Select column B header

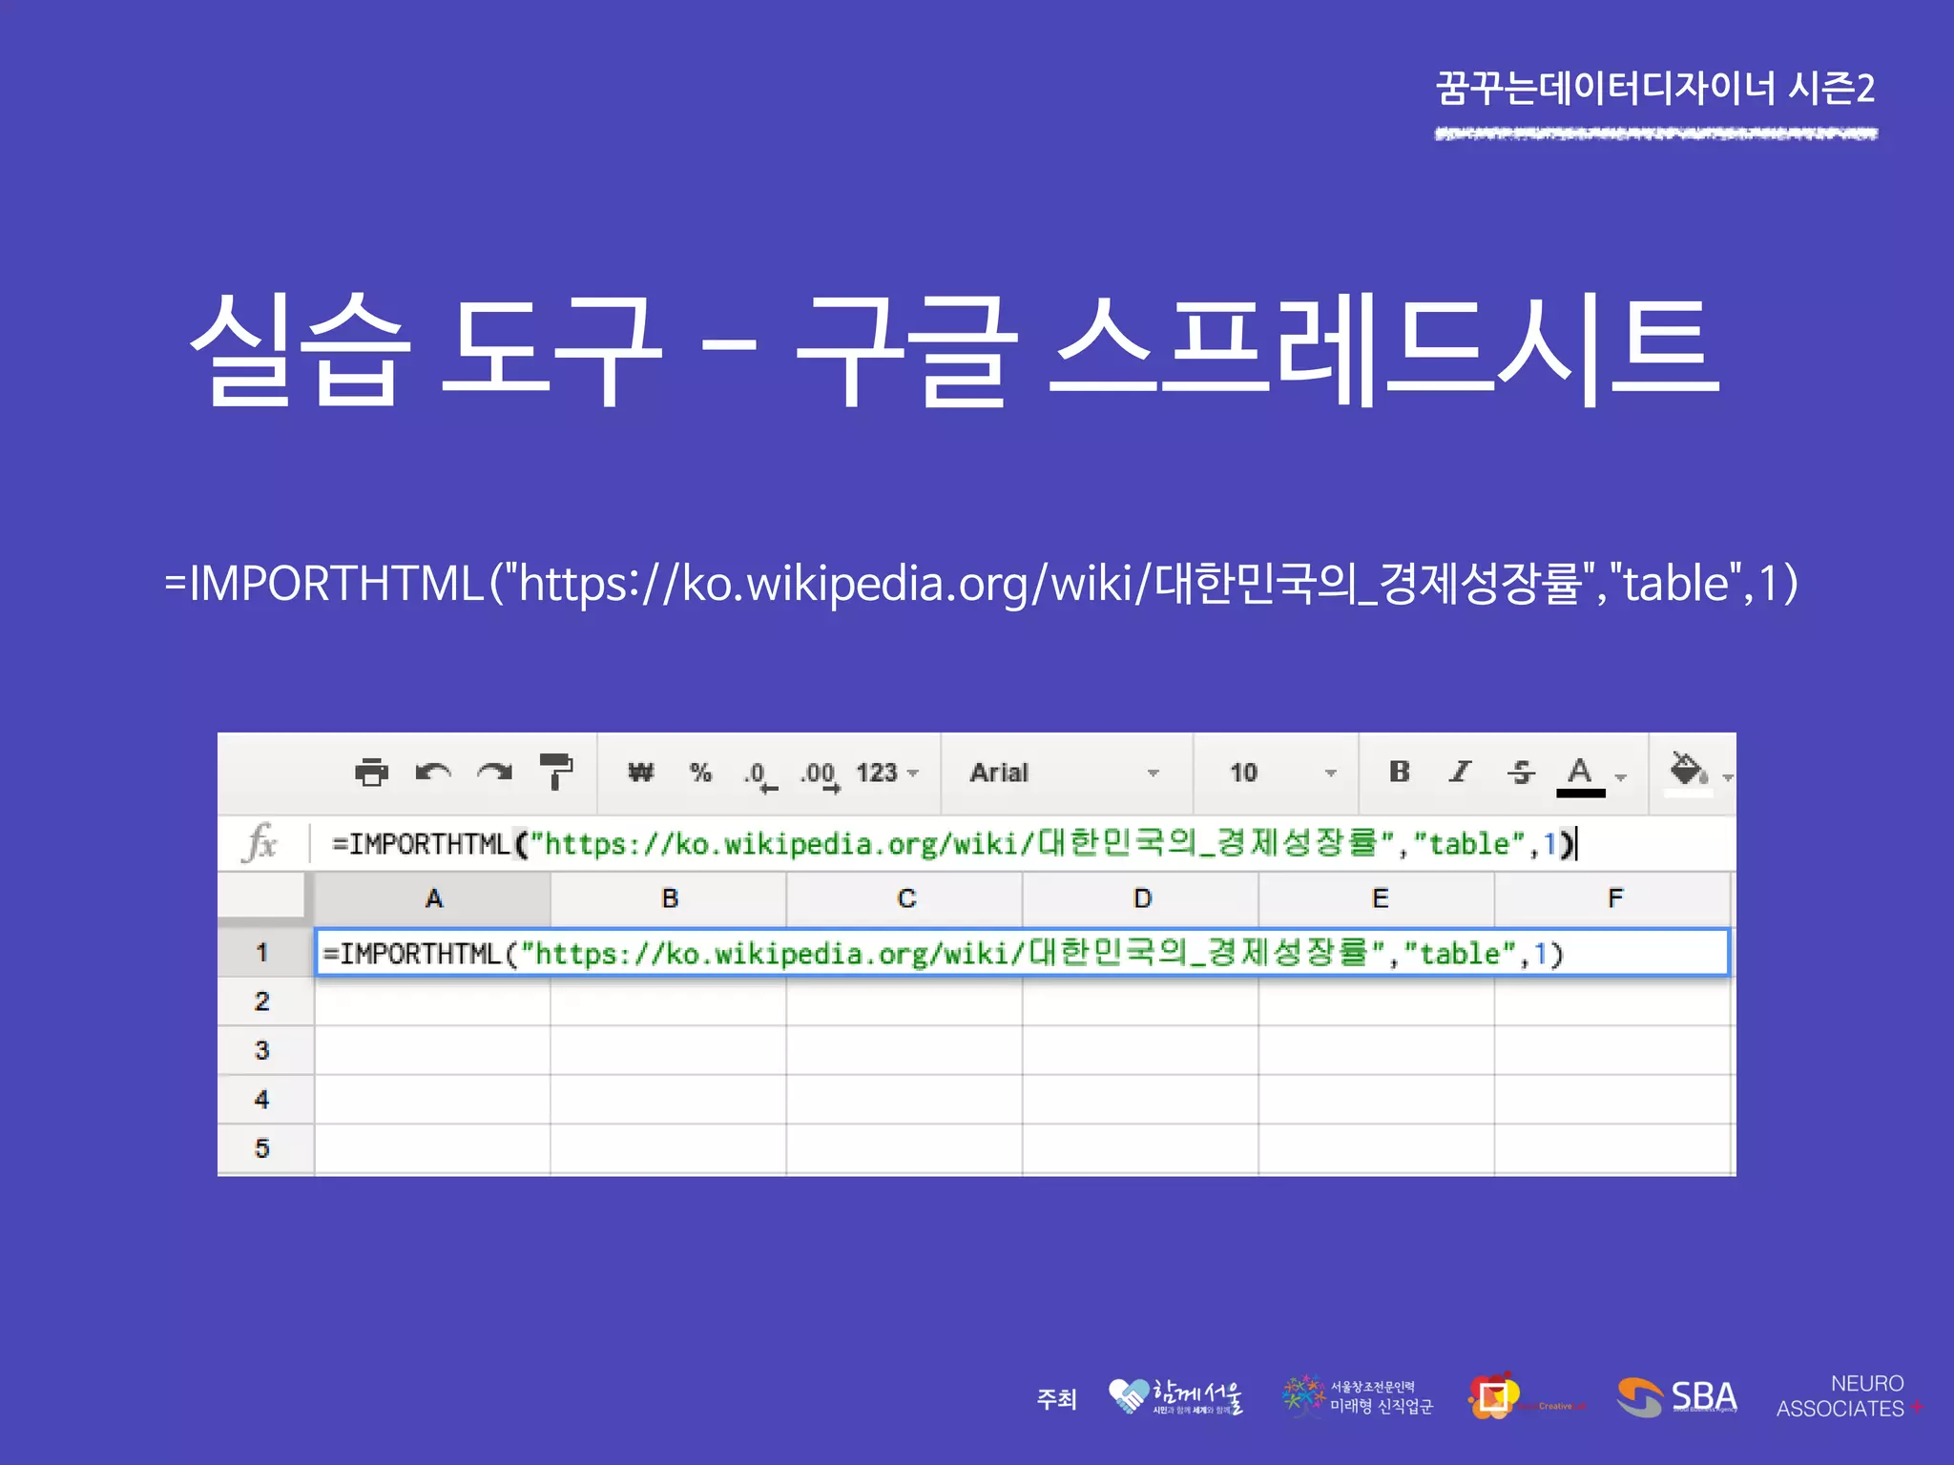pyautogui.click(x=670, y=898)
